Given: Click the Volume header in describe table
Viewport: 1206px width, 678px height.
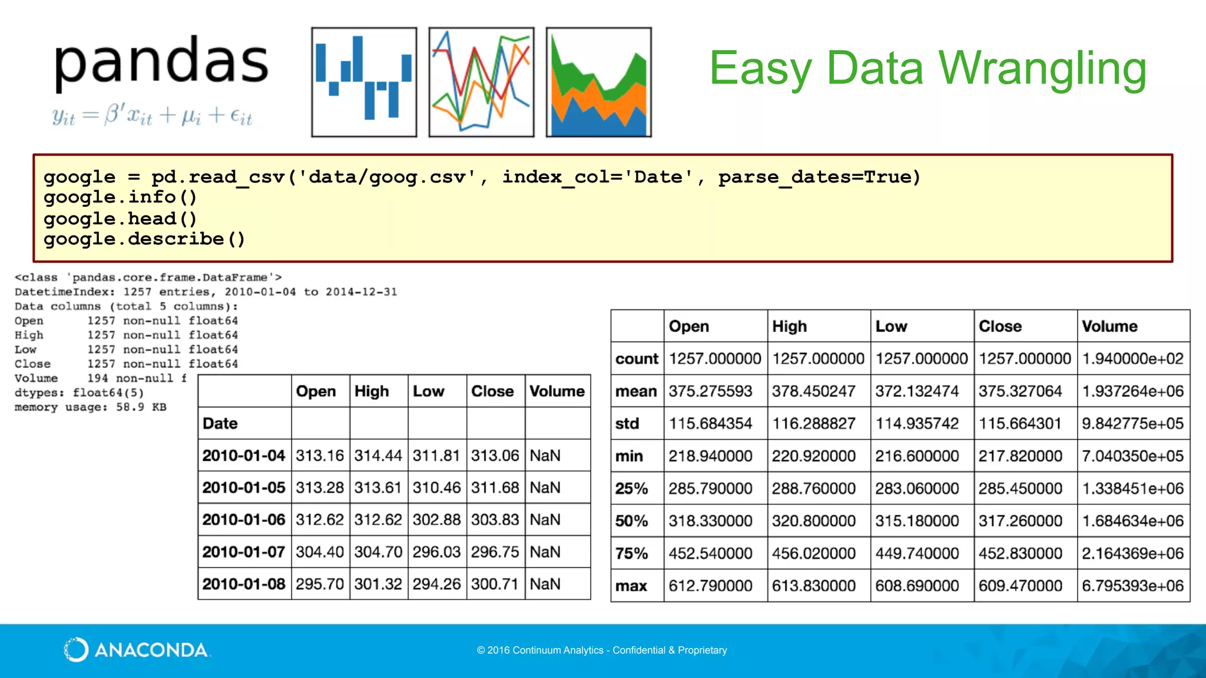Looking at the screenshot, I should coord(1109,326).
